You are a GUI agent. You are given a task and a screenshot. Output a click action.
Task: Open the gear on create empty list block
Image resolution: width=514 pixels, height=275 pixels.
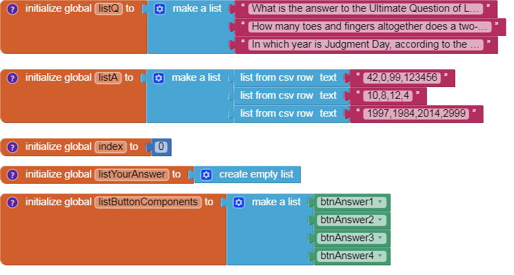tap(206, 175)
